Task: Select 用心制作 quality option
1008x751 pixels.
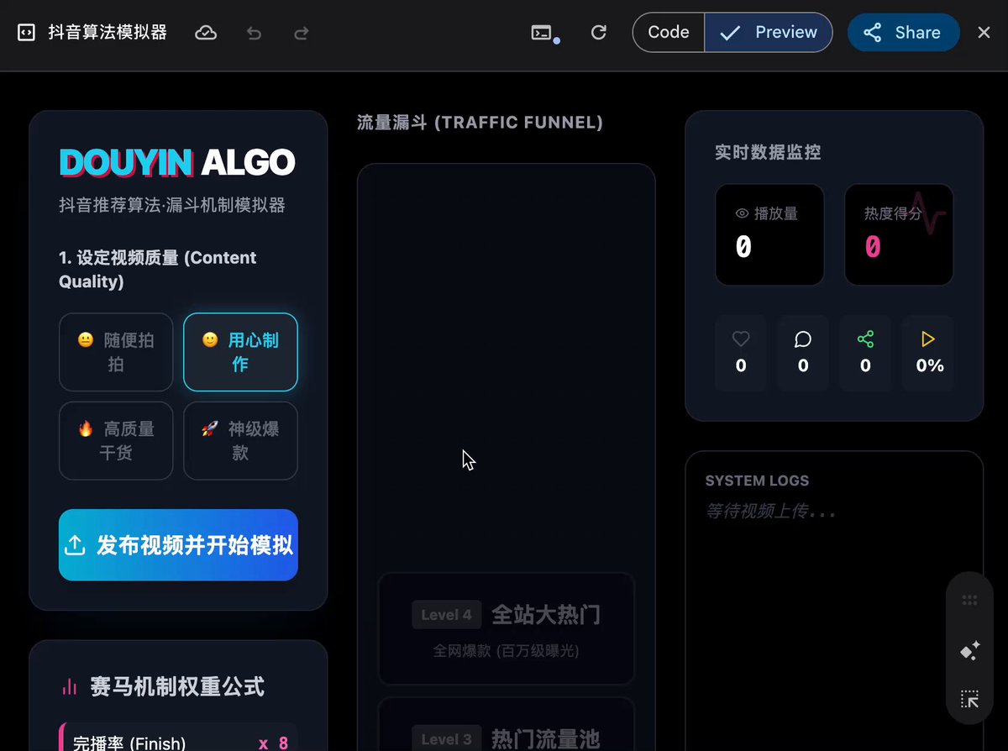Action: 240,352
